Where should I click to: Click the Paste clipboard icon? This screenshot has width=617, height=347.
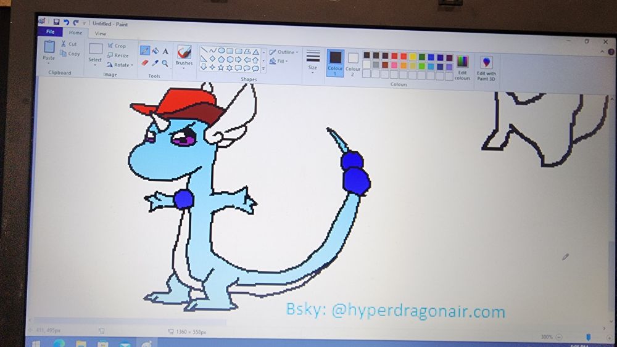49,47
